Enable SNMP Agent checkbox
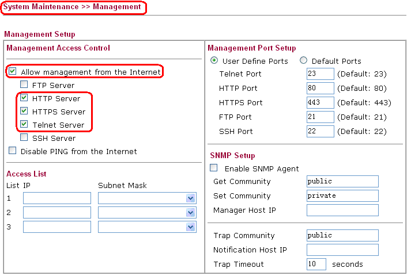This screenshot has width=411, height=276. point(214,168)
